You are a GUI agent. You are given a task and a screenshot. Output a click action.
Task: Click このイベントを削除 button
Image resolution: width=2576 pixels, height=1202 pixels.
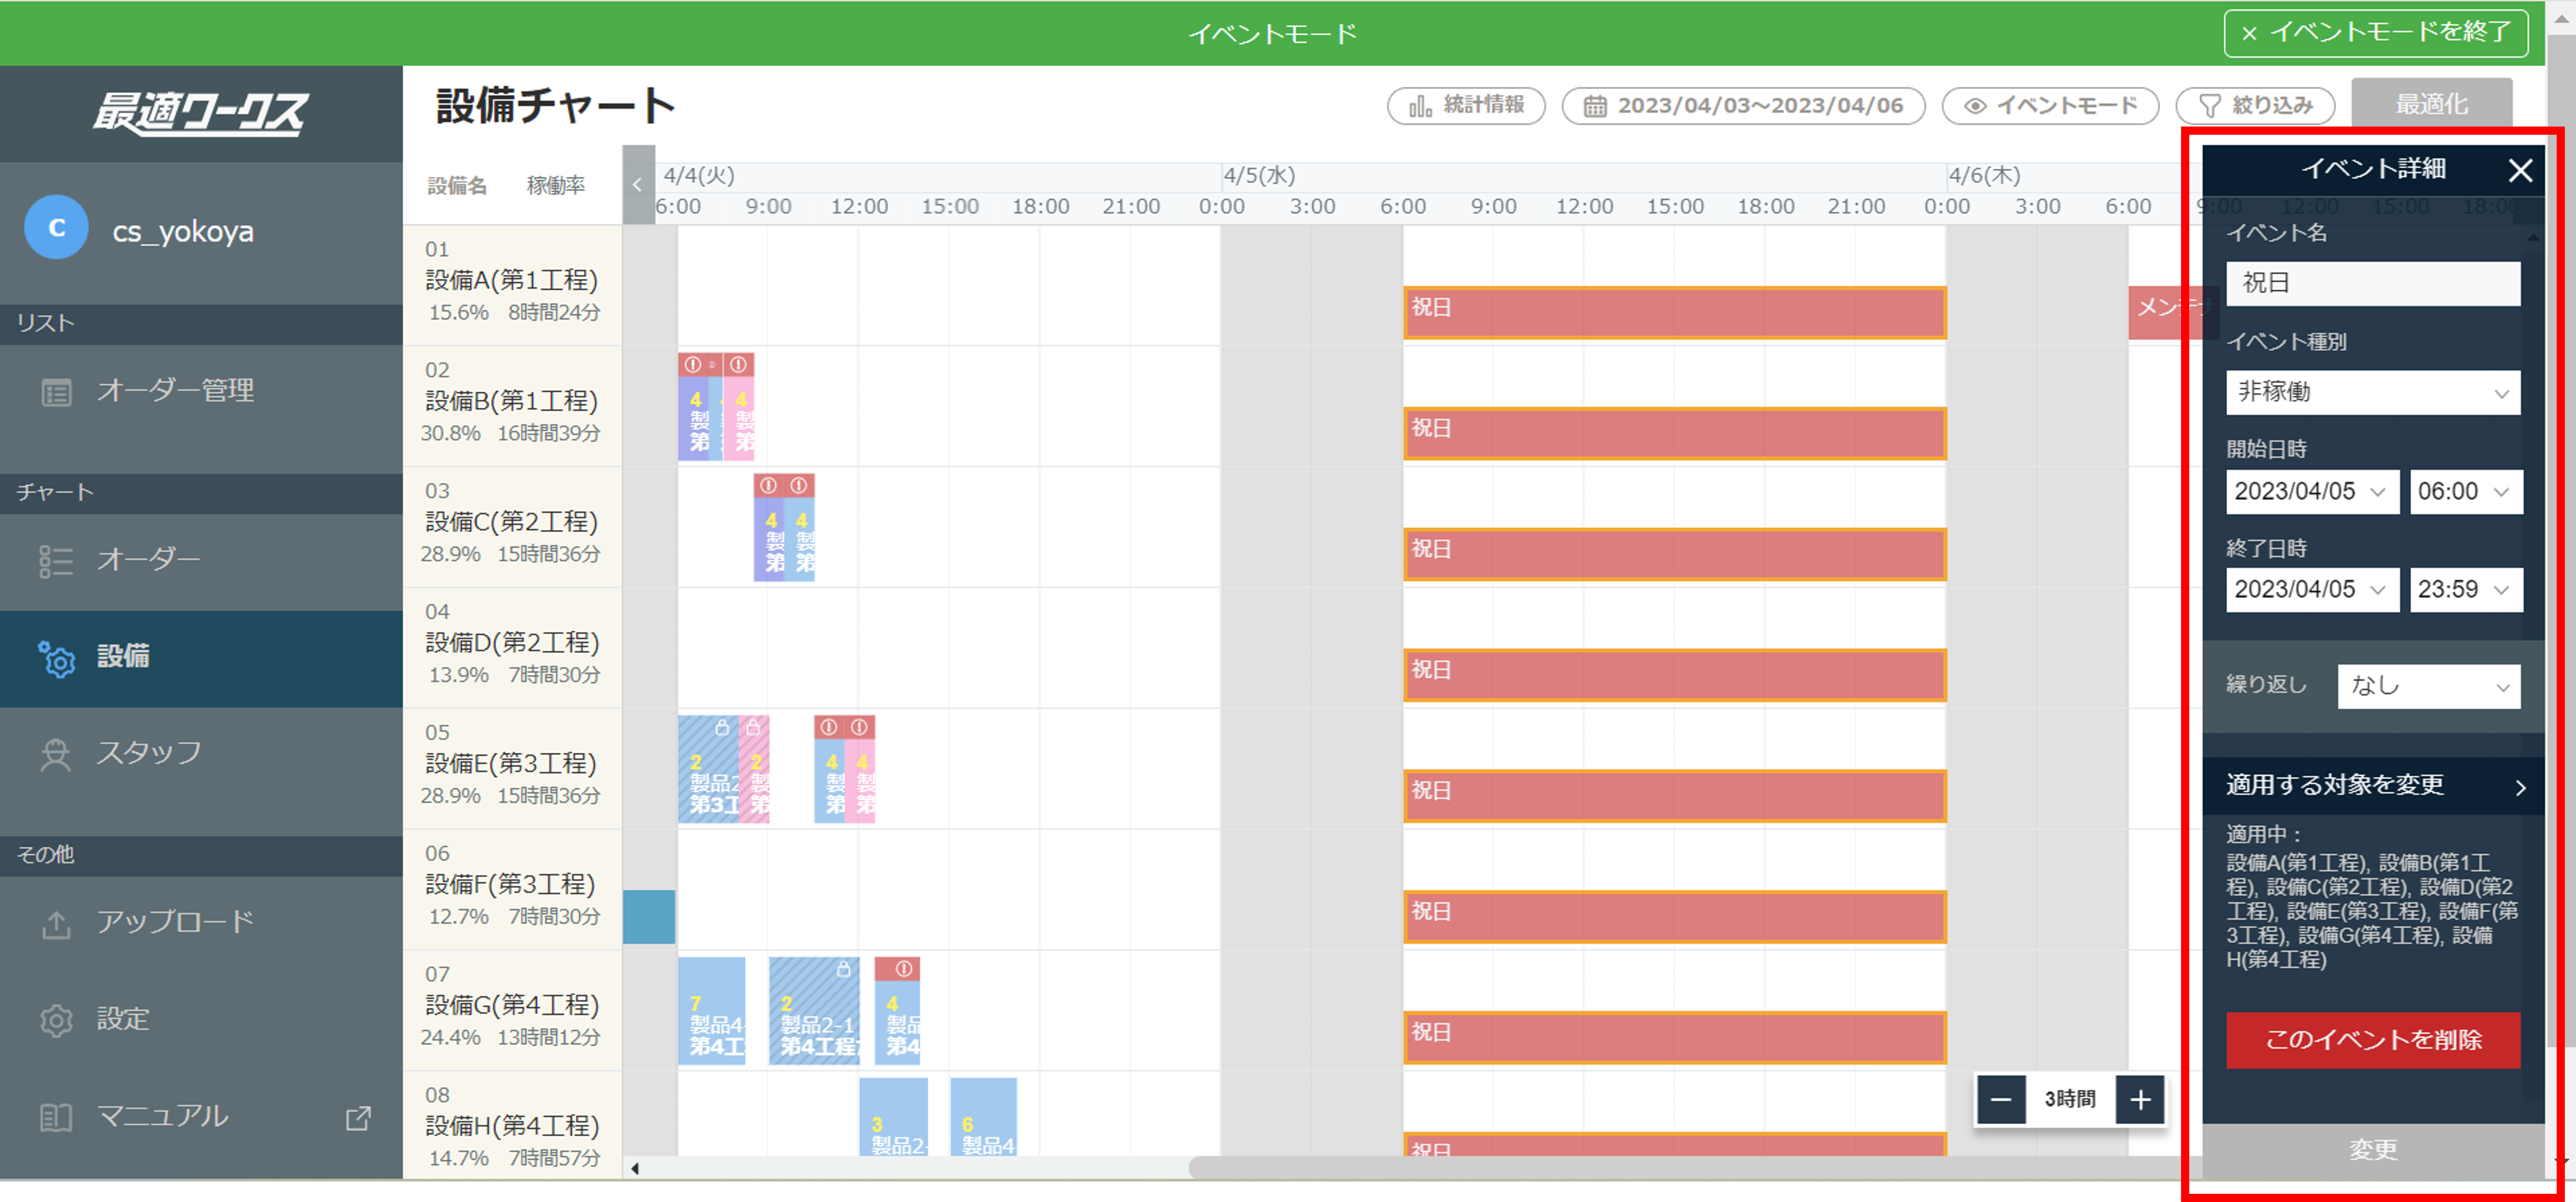click(x=2373, y=1040)
